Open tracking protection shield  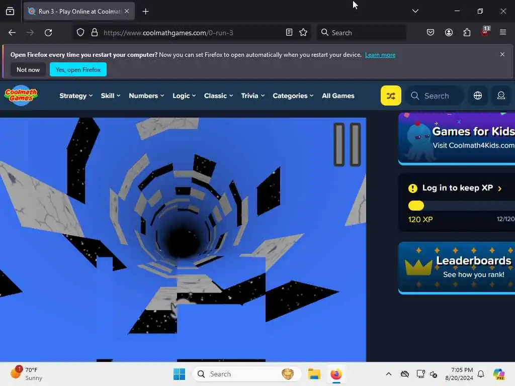click(80, 33)
